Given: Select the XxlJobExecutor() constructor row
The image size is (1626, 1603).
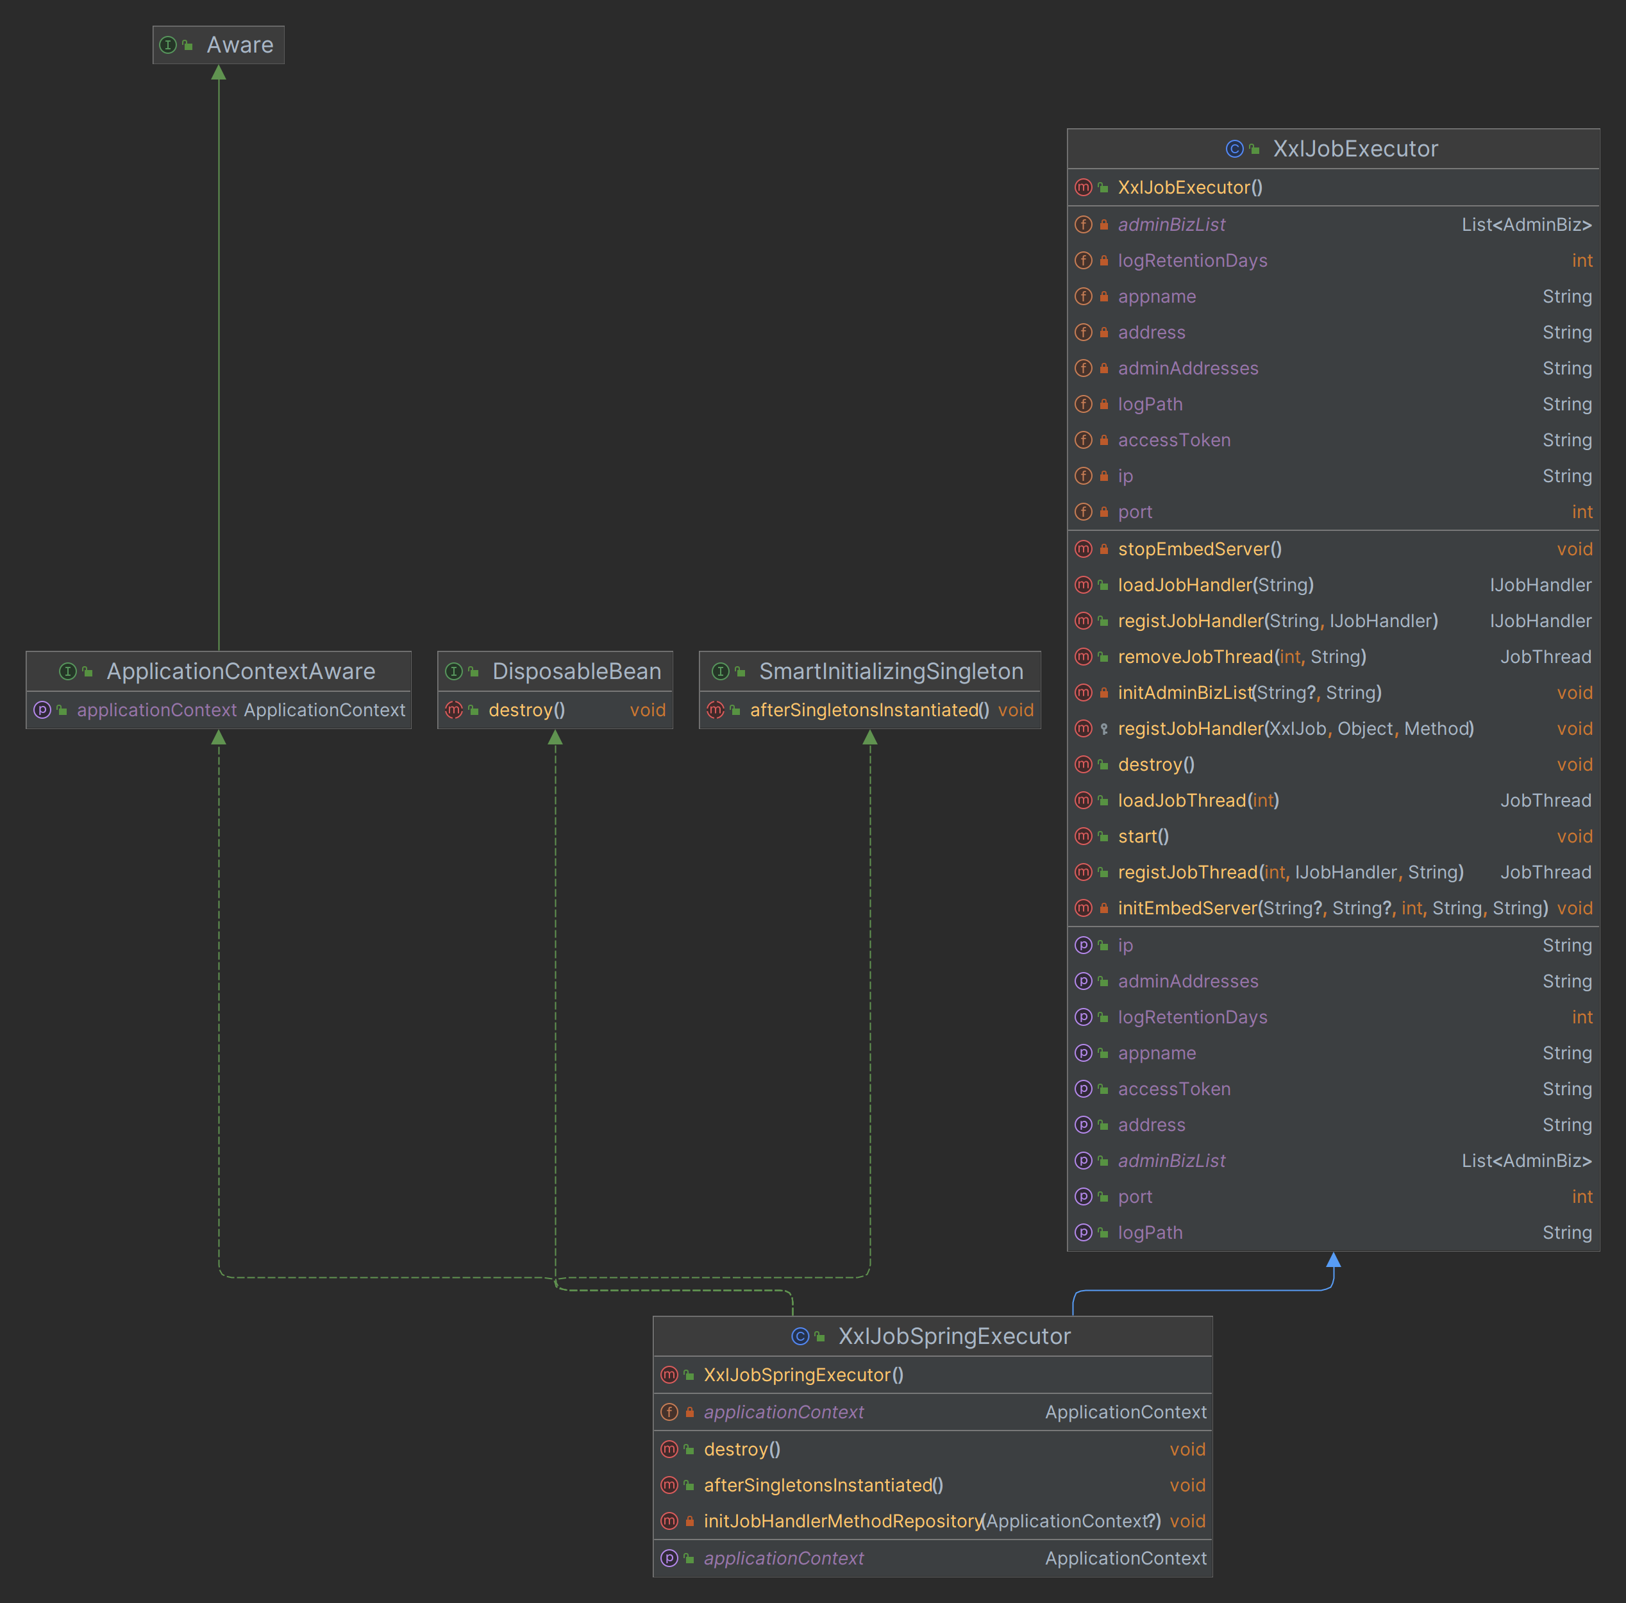Looking at the screenshot, I should (1189, 188).
